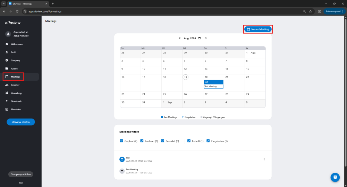View site information icon
Viewport: 347px width, 187px height.
[x=25, y=11]
